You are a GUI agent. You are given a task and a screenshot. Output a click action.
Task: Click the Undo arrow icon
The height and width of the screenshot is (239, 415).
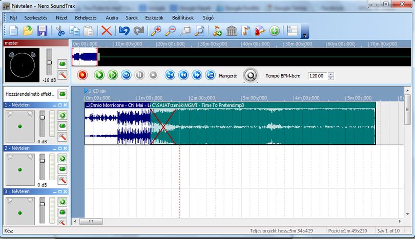click(x=125, y=31)
